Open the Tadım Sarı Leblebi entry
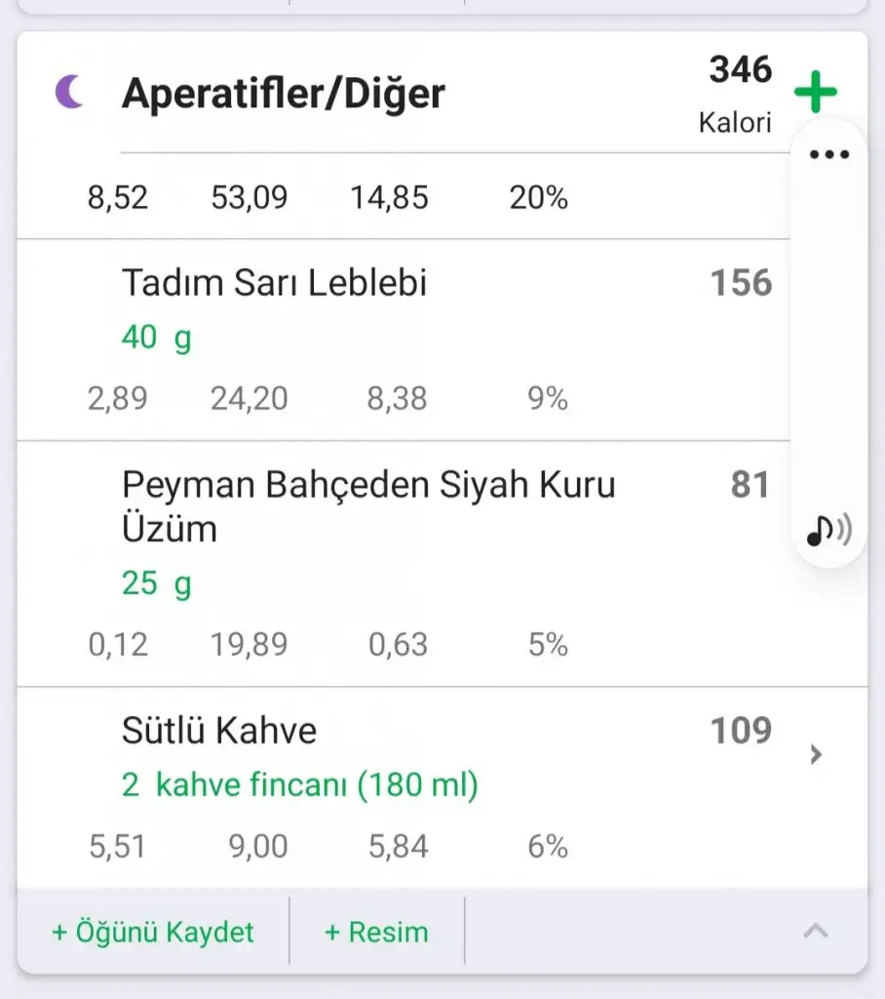Viewport: 885px width, 999px height. pyautogui.click(x=275, y=283)
